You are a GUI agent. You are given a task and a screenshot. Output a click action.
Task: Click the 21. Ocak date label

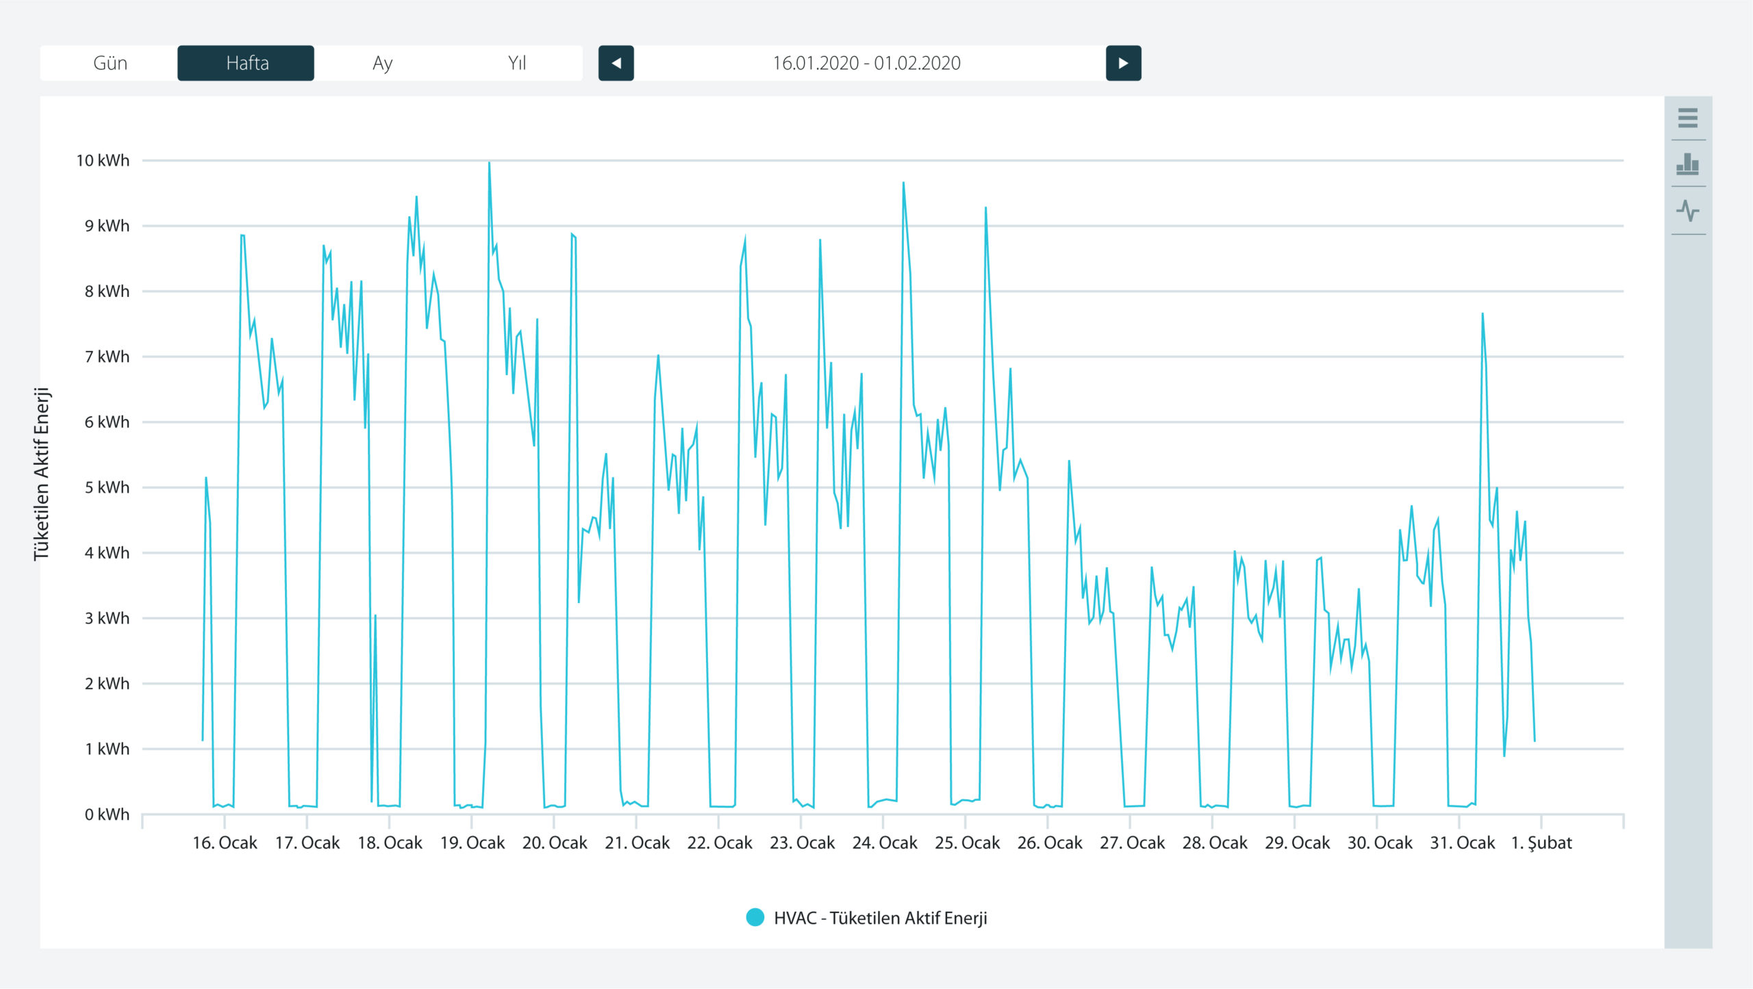(637, 843)
